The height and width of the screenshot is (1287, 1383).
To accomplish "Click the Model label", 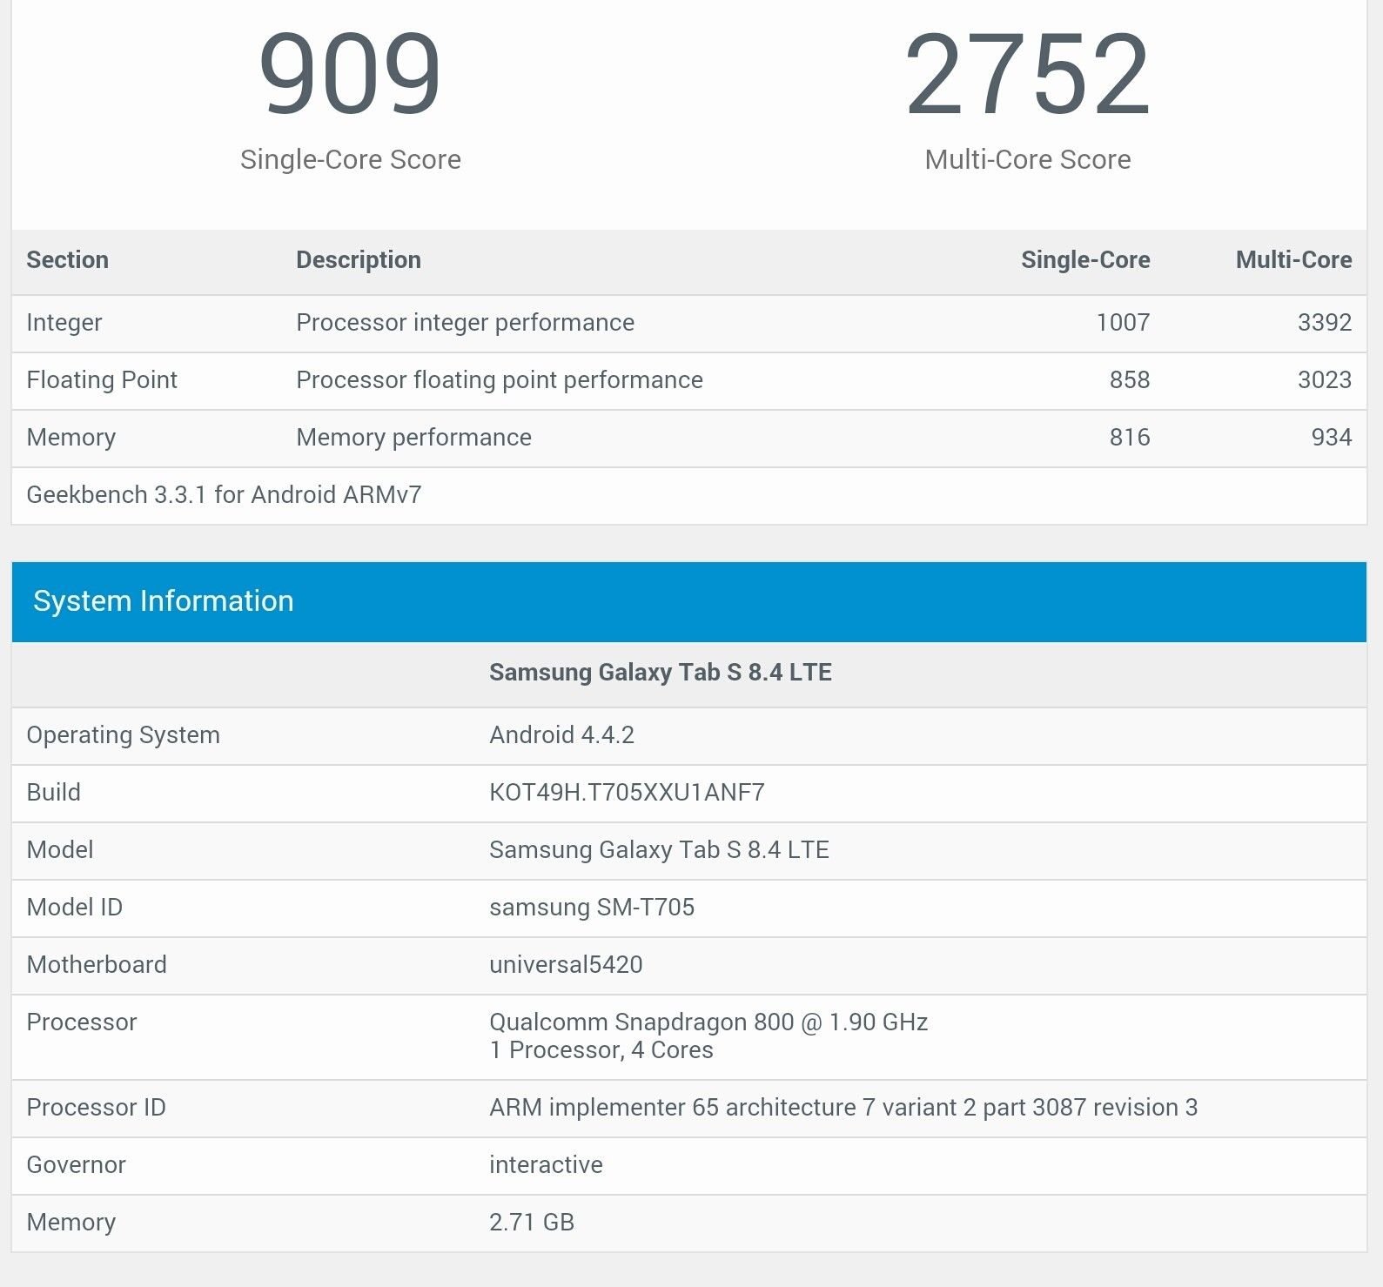I will point(60,850).
